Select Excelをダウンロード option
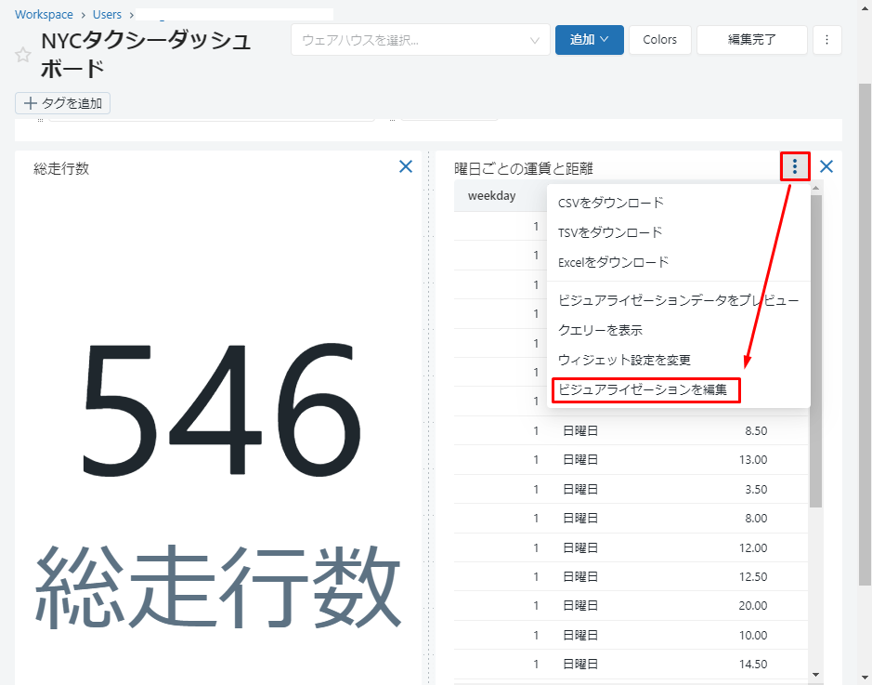 (x=613, y=262)
